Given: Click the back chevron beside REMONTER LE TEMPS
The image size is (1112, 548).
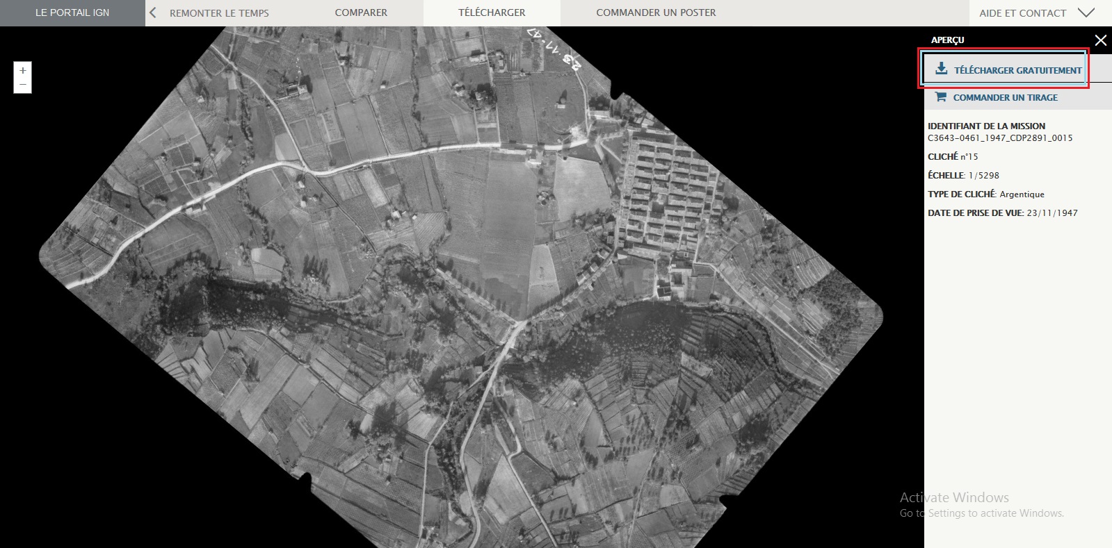Looking at the screenshot, I should (x=153, y=13).
